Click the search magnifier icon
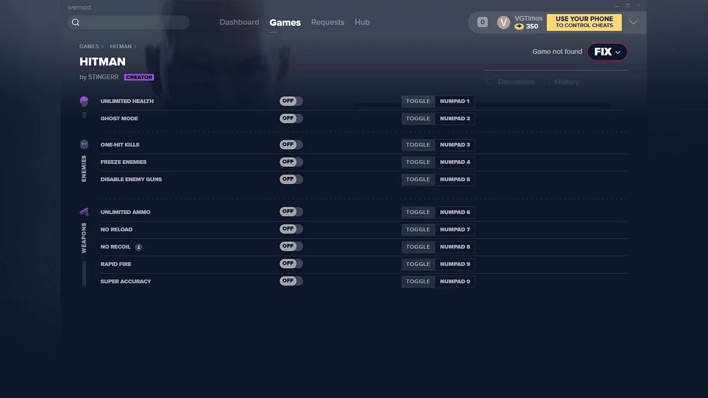 [76, 22]
